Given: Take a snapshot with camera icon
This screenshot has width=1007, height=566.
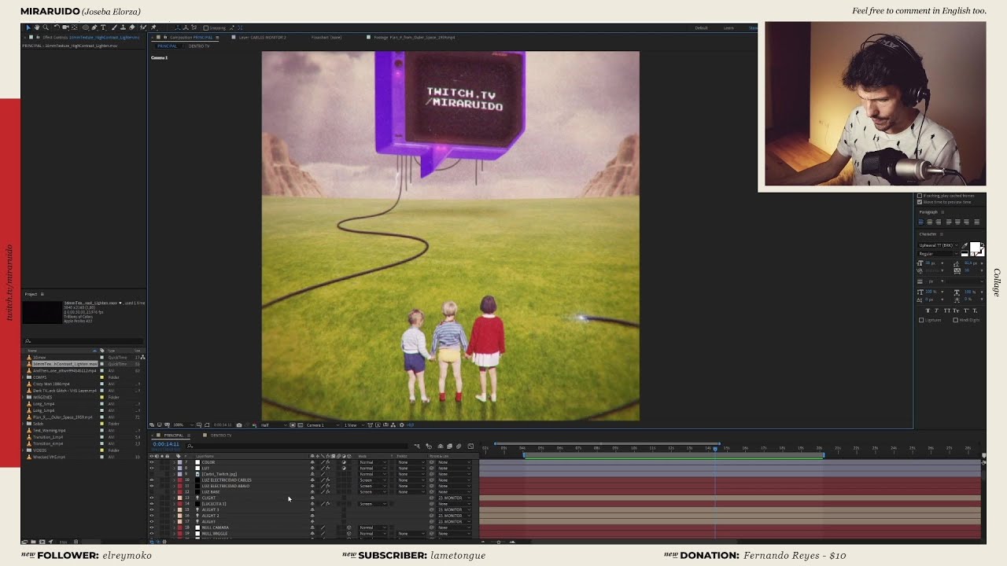Looking at the screenshot, I should (239, 425).
